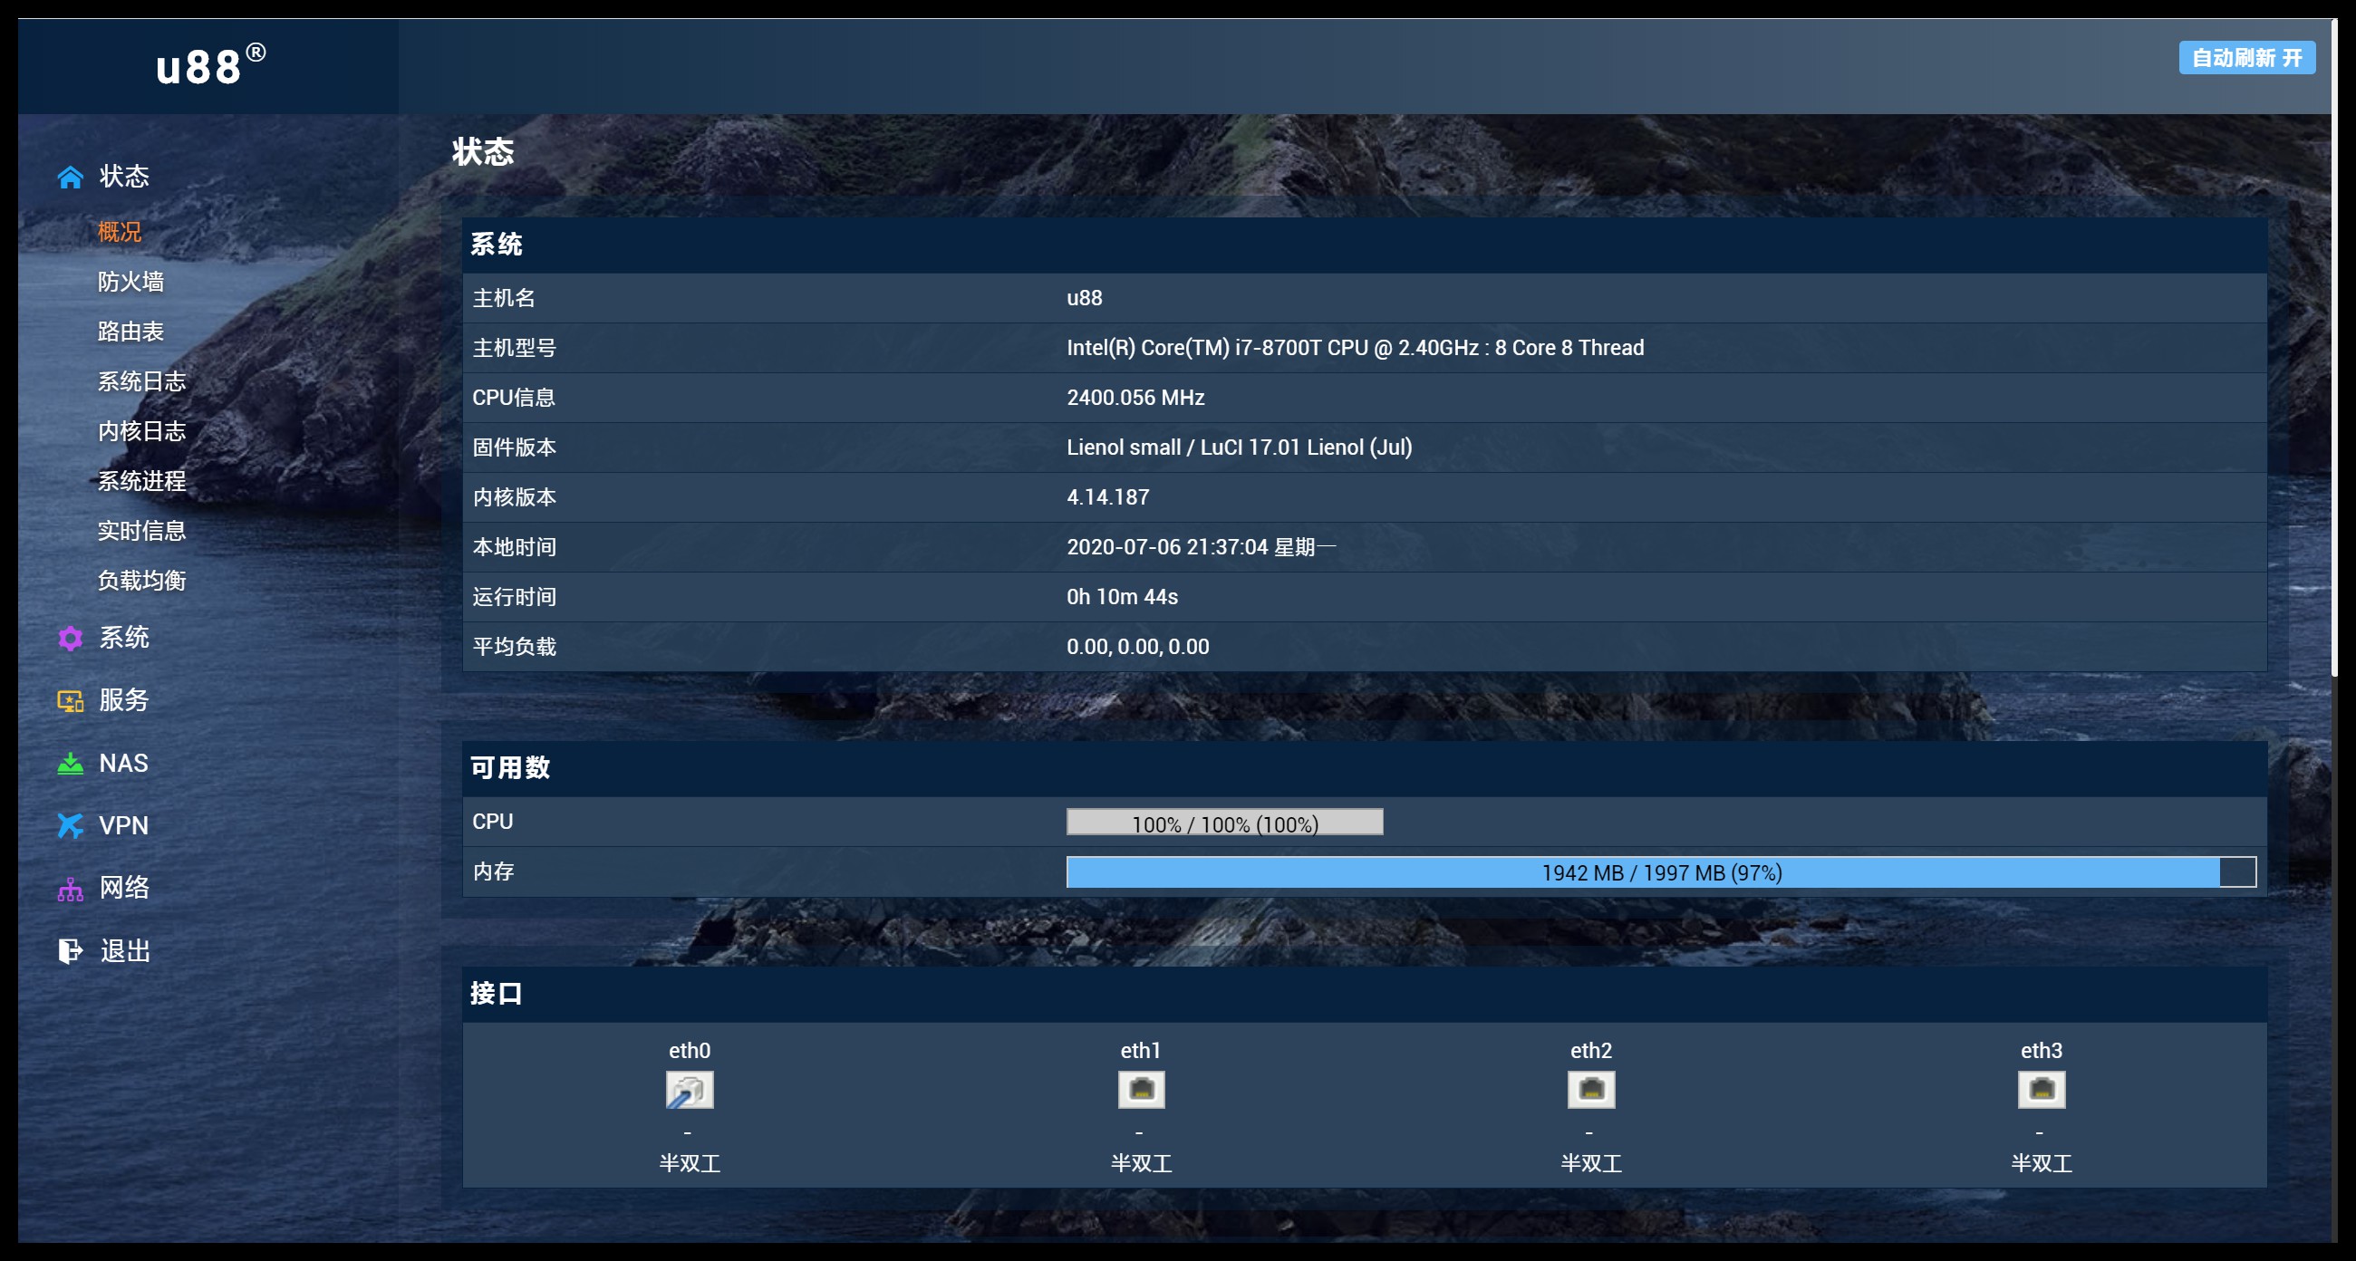This screenshot has width=2356, height=1261.
Task: Open the 防火墙 submenu item
Action: (x=130, y=282)
